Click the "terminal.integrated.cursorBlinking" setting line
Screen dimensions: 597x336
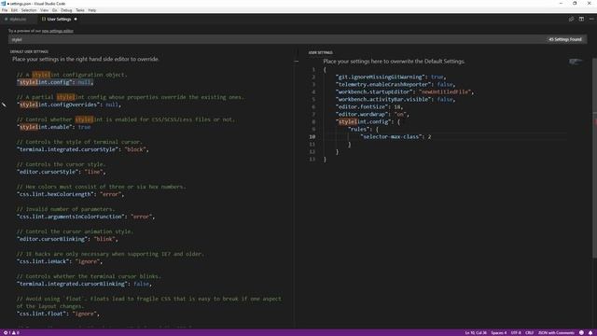pos(84,284)
